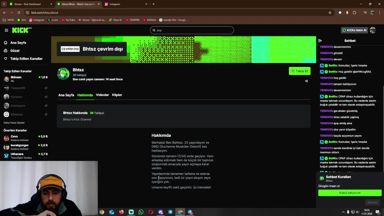
Task: Select the Hakkımda channel tab
Action: (85, 95)
